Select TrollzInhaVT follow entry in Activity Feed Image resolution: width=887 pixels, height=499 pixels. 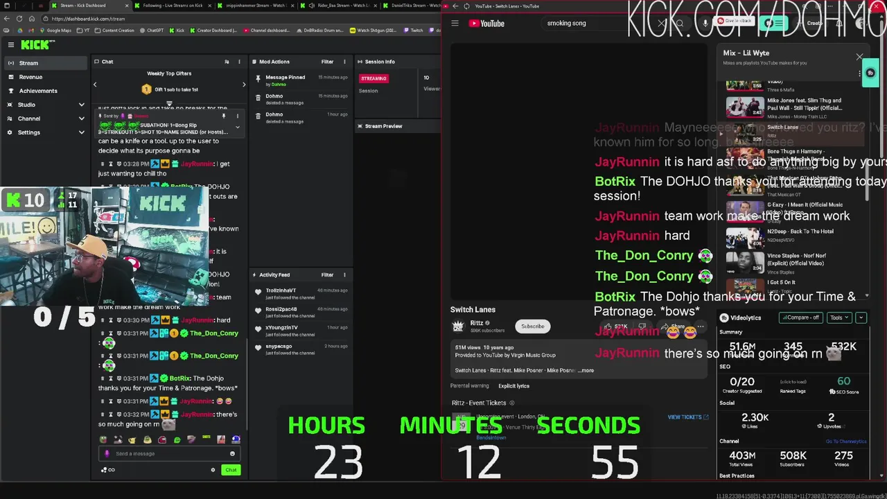tap(301, 293)
